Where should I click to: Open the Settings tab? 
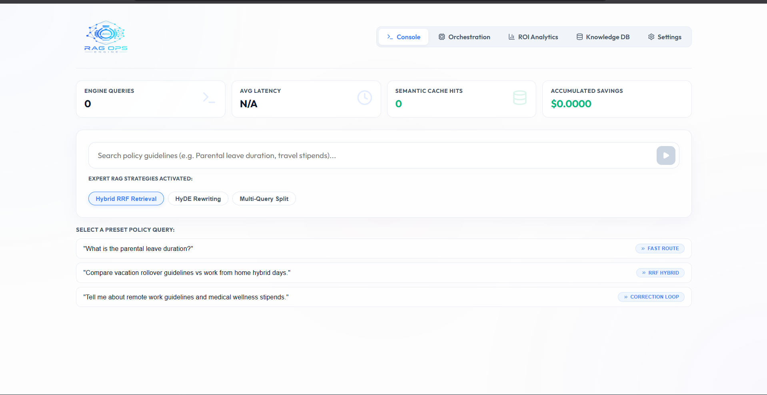[x=665, y=37]
